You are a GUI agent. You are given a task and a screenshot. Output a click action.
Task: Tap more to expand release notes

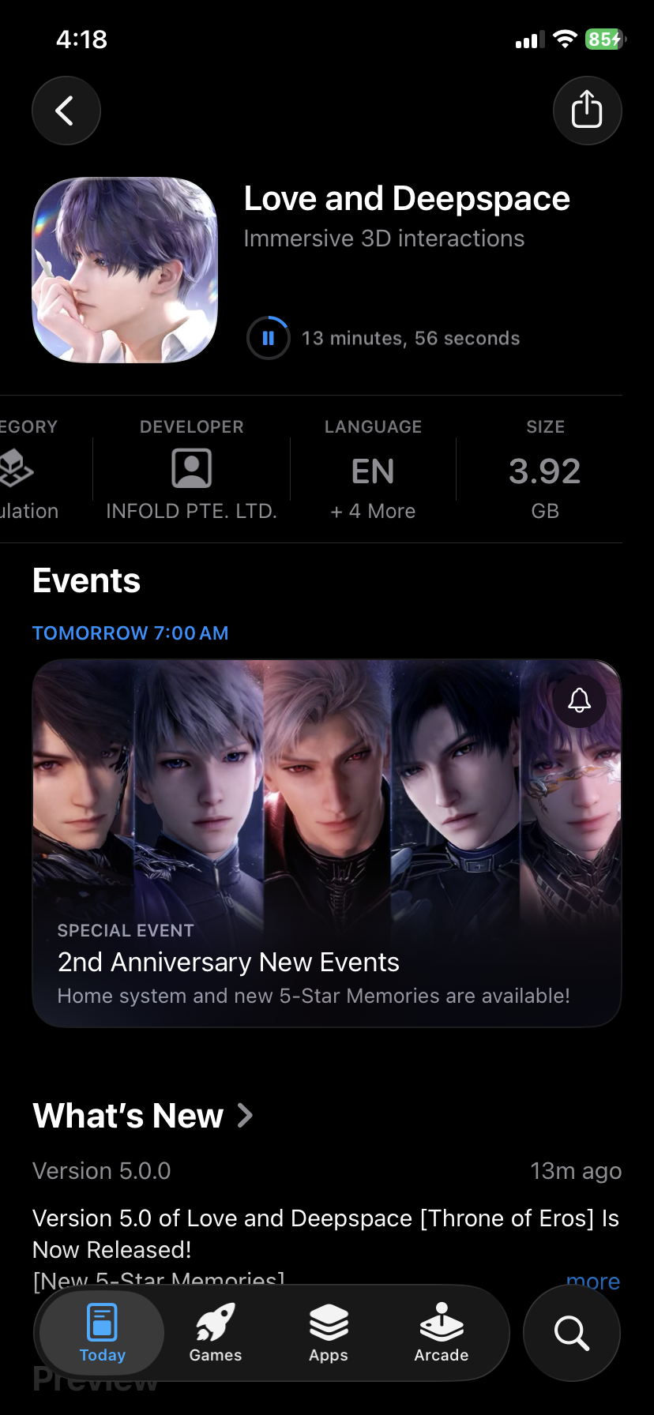click(x=593, y=1281)
